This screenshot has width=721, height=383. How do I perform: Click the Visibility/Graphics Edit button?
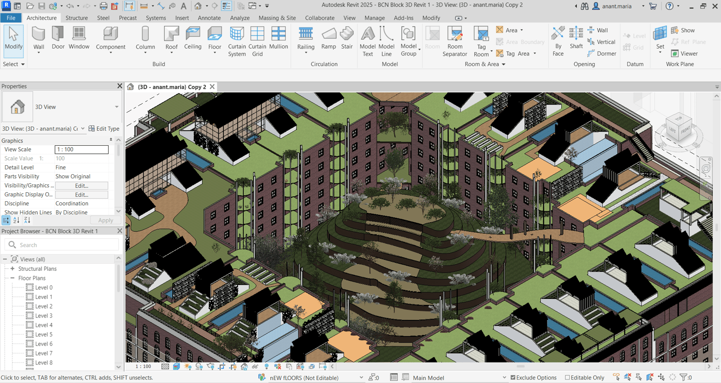(81, 186)
